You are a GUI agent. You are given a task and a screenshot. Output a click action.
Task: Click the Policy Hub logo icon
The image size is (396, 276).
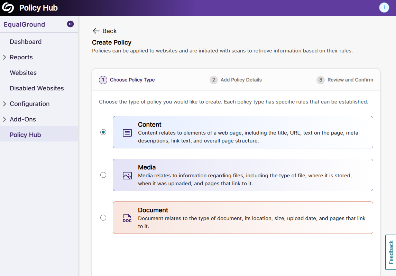(8, 8)
